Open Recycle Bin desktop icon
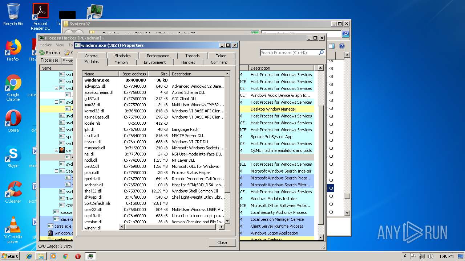Screen dimensions: 465x261 pos(13,14)
